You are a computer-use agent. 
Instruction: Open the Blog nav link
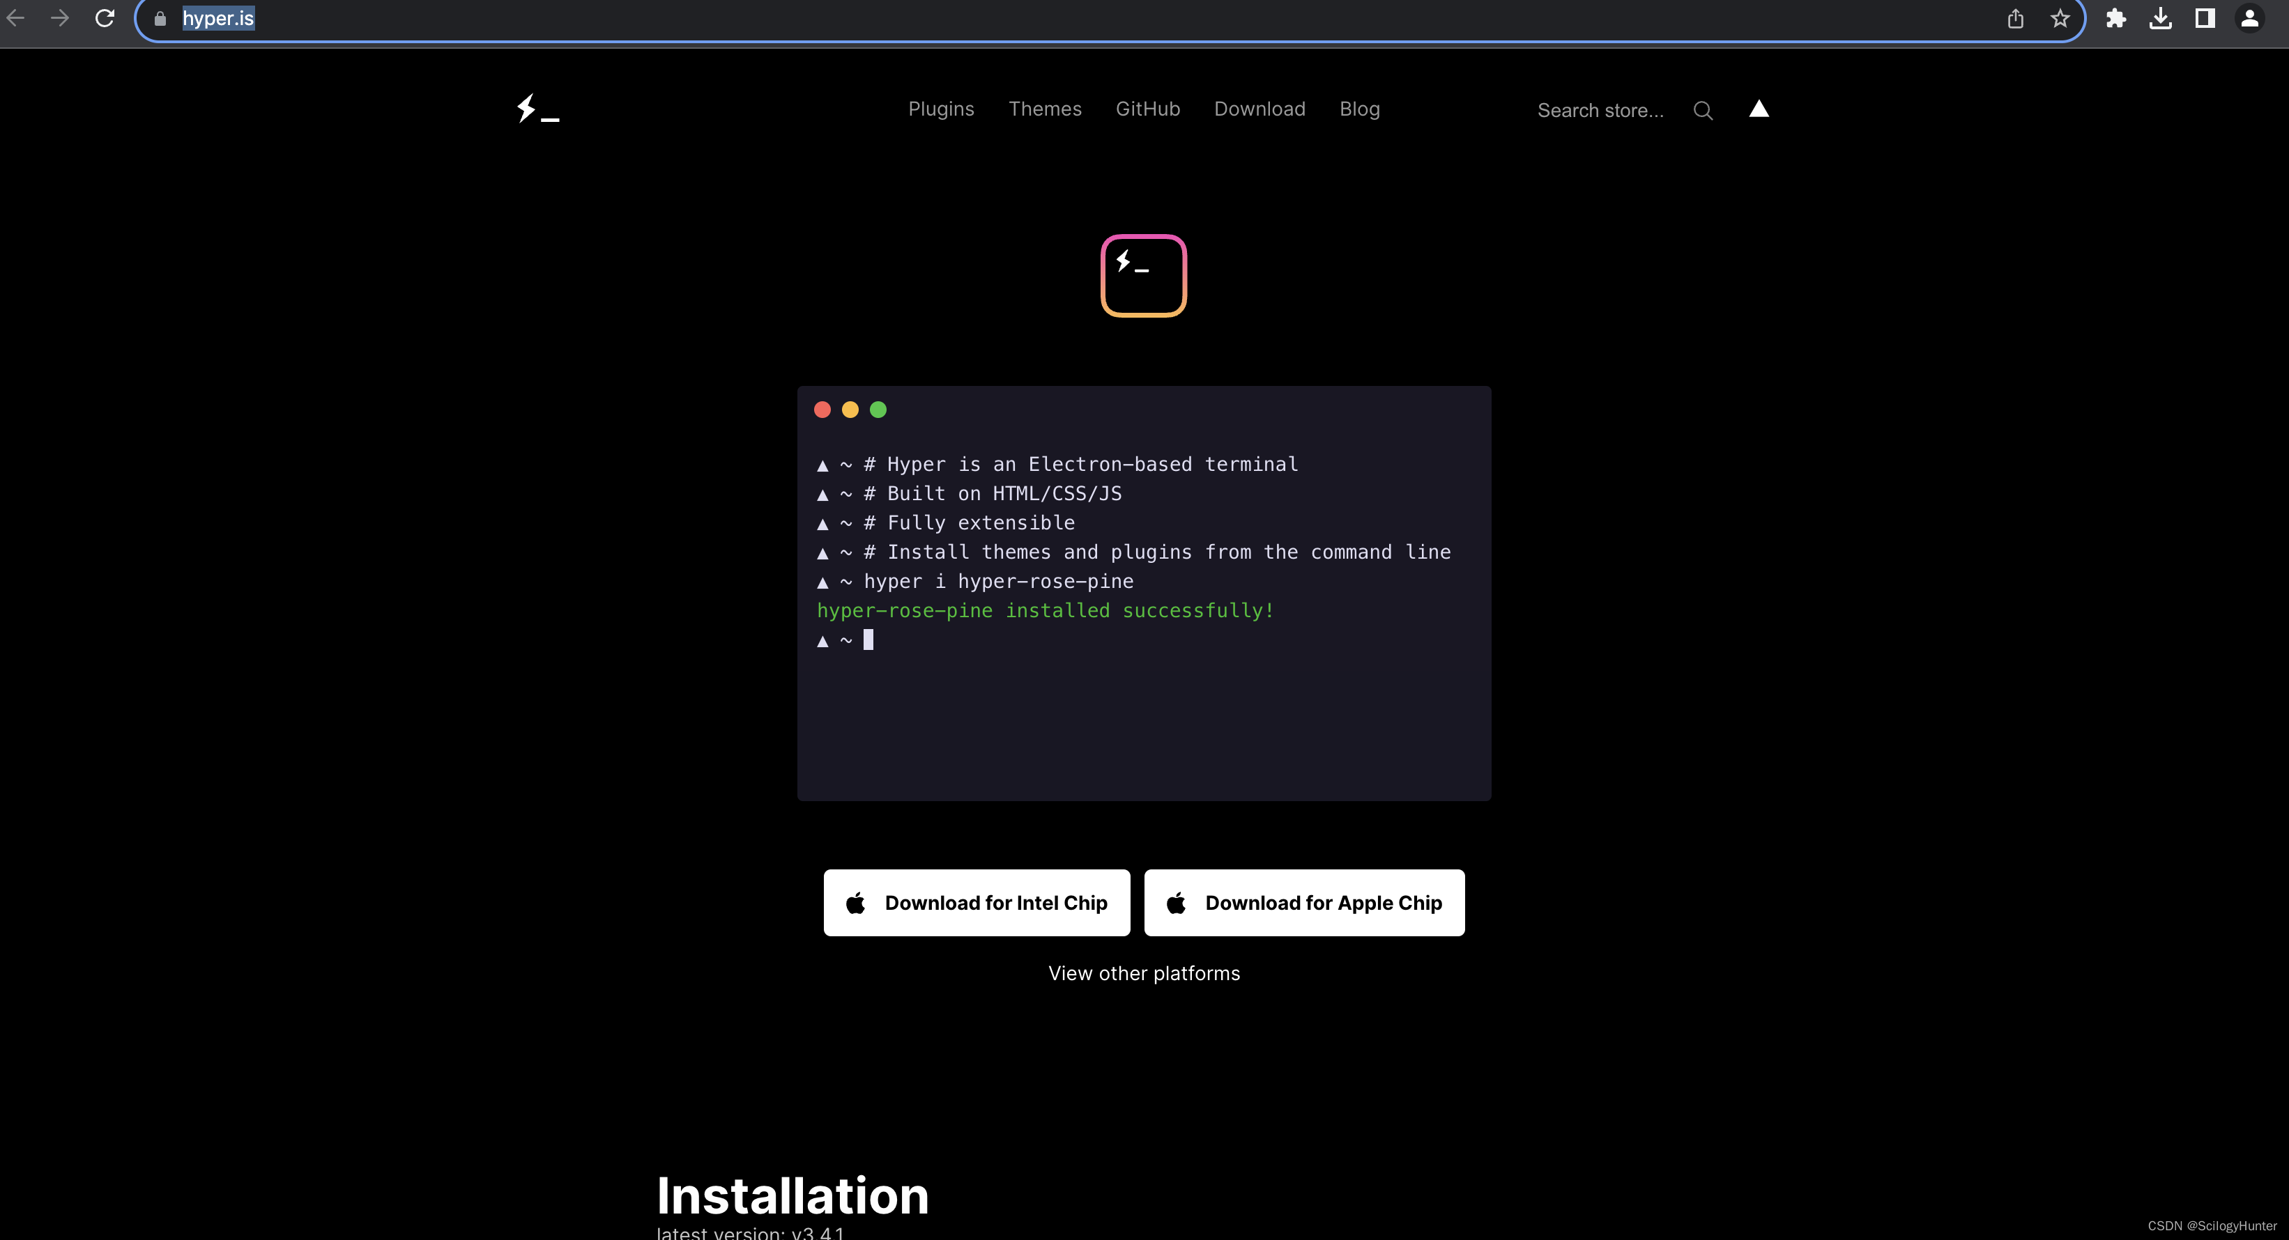[1360, 109]
